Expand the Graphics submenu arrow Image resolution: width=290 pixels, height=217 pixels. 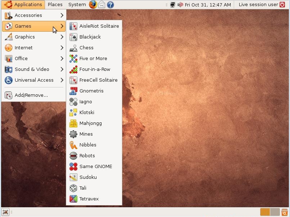(x=62, y=37)
